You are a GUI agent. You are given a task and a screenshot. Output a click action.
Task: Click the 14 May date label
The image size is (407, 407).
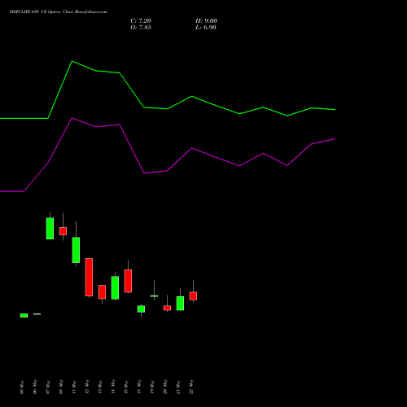point(113,387)
